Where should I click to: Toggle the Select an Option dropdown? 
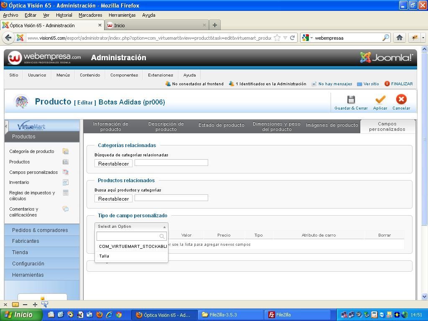(131, 227)
